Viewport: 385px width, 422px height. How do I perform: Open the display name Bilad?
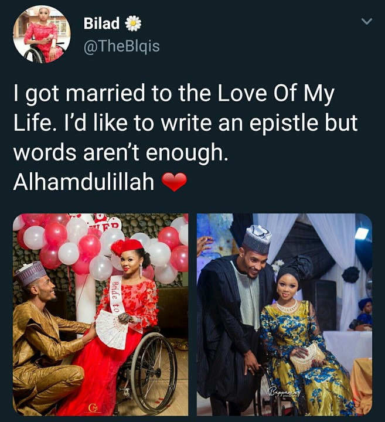[101, 23]
